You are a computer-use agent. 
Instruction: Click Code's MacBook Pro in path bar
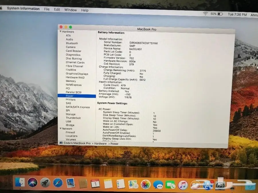click(77, 143)
